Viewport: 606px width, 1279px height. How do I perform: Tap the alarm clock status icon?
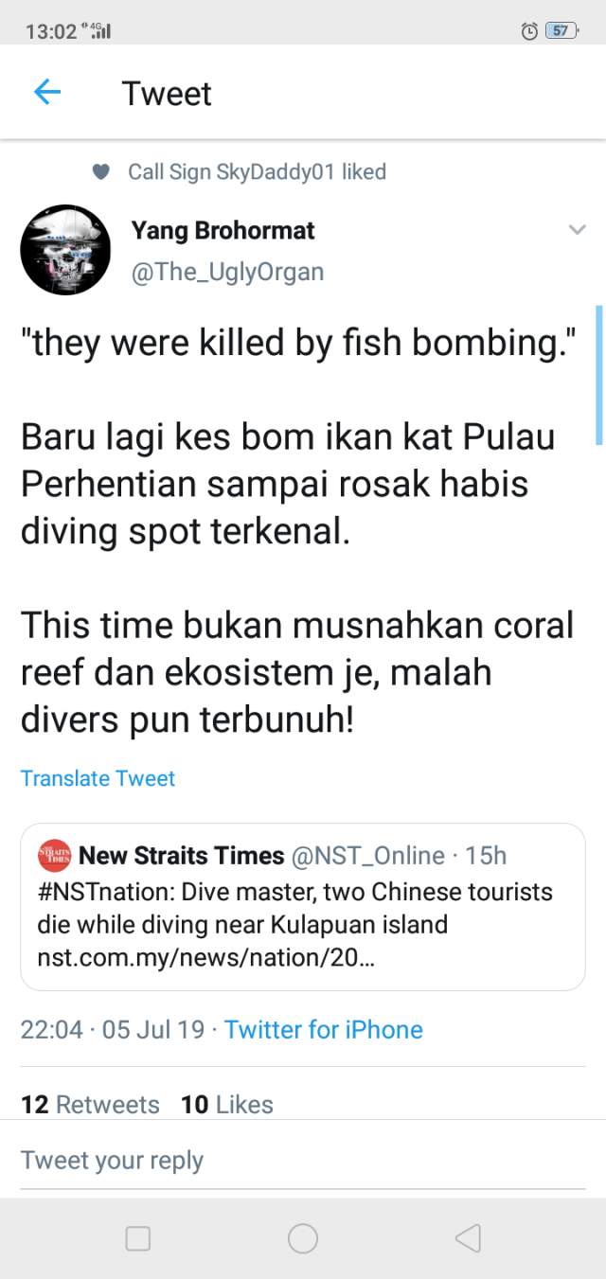coord(529,30)
